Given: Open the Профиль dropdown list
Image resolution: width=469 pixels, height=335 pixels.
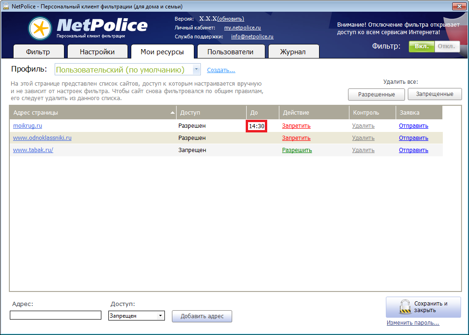Looking at the screenshot, I should click(196, 70).
